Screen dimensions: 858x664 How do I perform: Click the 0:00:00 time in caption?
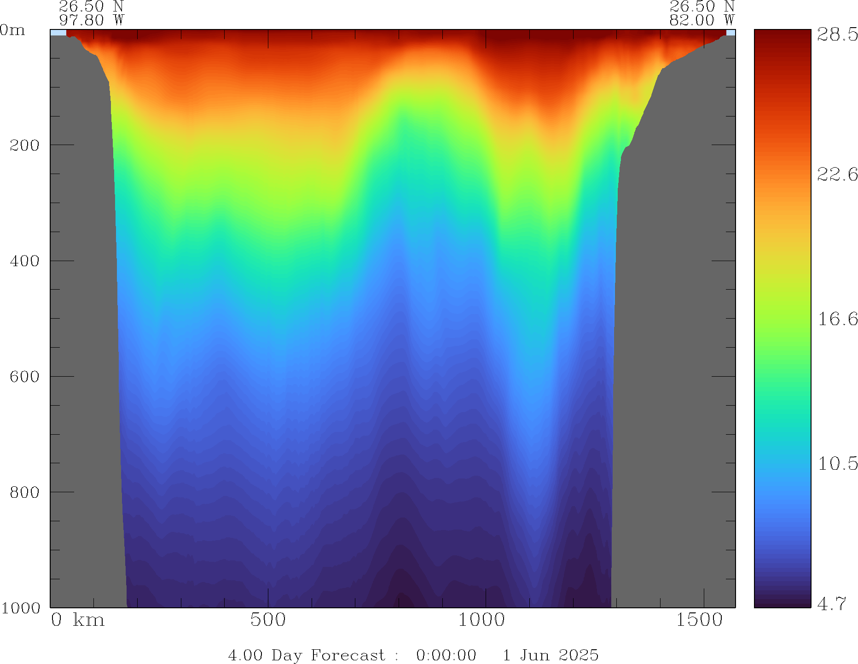[446, 655]
